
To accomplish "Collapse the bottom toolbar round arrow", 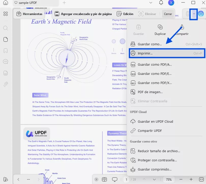I will click(96, 179).
